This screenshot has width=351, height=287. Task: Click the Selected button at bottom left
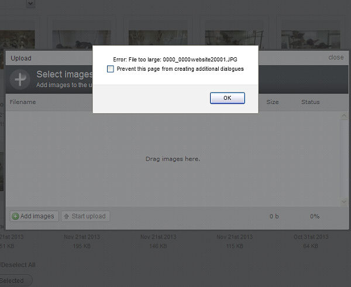16,281
